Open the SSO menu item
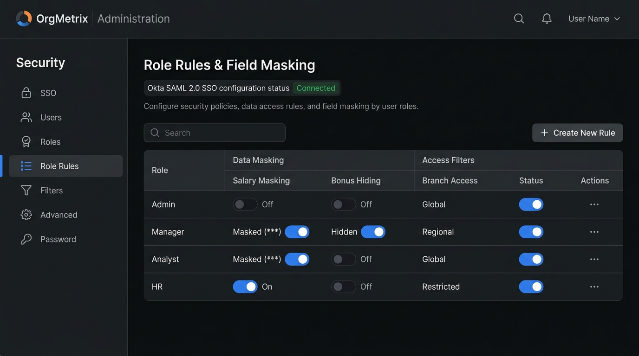This screenshot has height=356, width=639. 66,93
